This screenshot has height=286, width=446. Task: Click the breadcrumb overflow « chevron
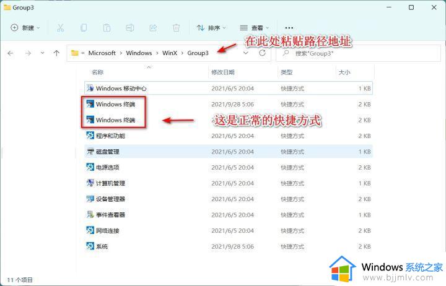tap(83, 53)
